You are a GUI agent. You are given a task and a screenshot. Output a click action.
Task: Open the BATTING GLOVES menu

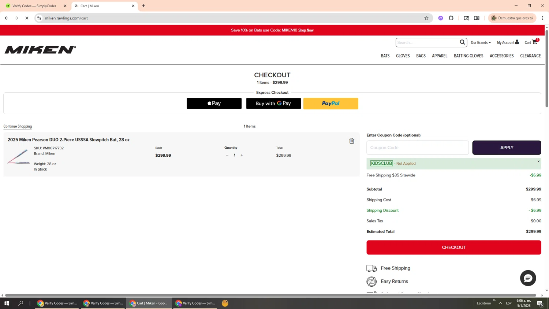tap(468, 56)
